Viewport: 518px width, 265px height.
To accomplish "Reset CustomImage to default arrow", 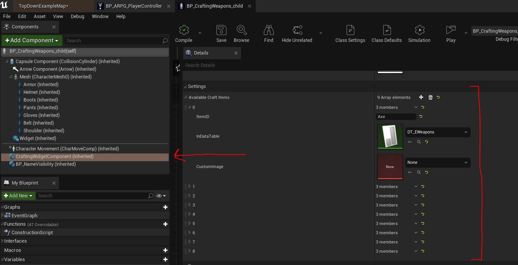I will point(427,173).
